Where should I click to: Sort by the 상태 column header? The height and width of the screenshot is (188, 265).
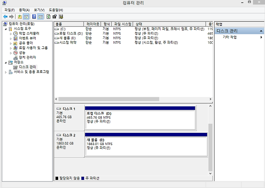click(x=169, y=24)
